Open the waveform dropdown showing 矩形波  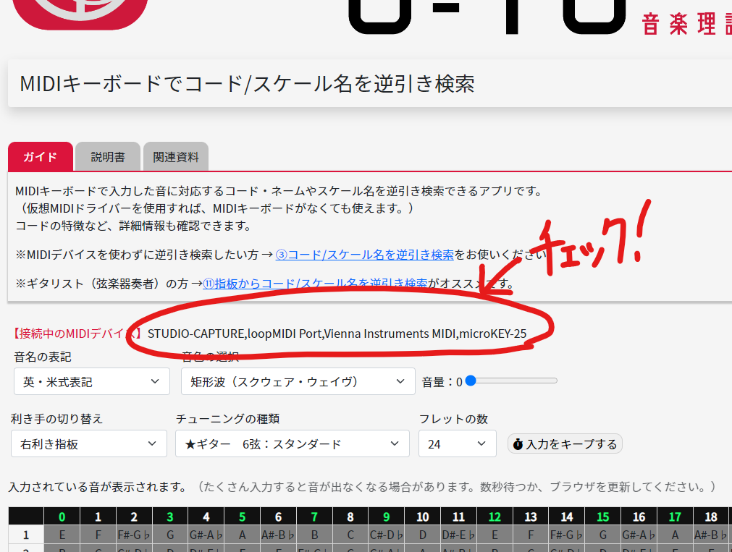pos(298,381)
